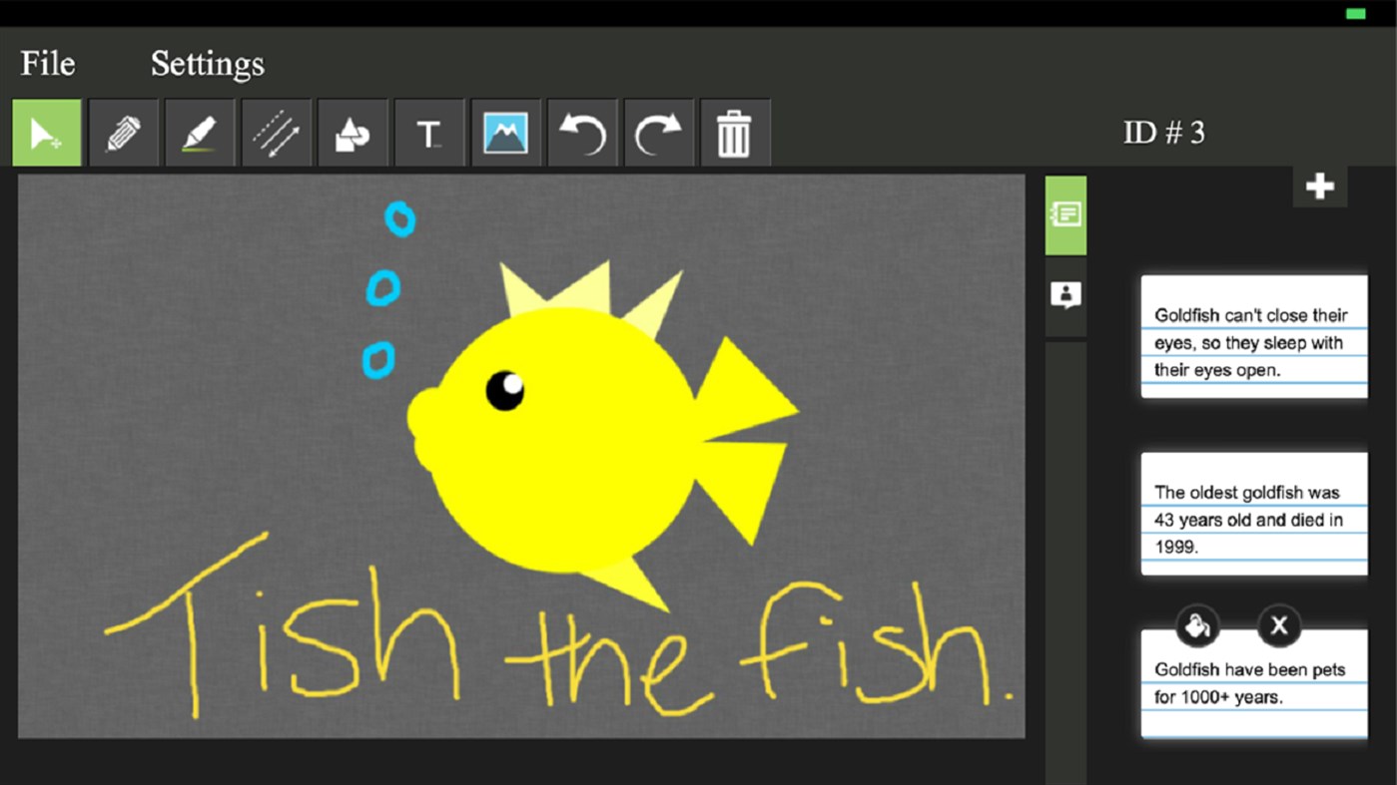Switch to the person chat tab
The height and width of the screenshot is (785, 1397).
point(1065,295)
